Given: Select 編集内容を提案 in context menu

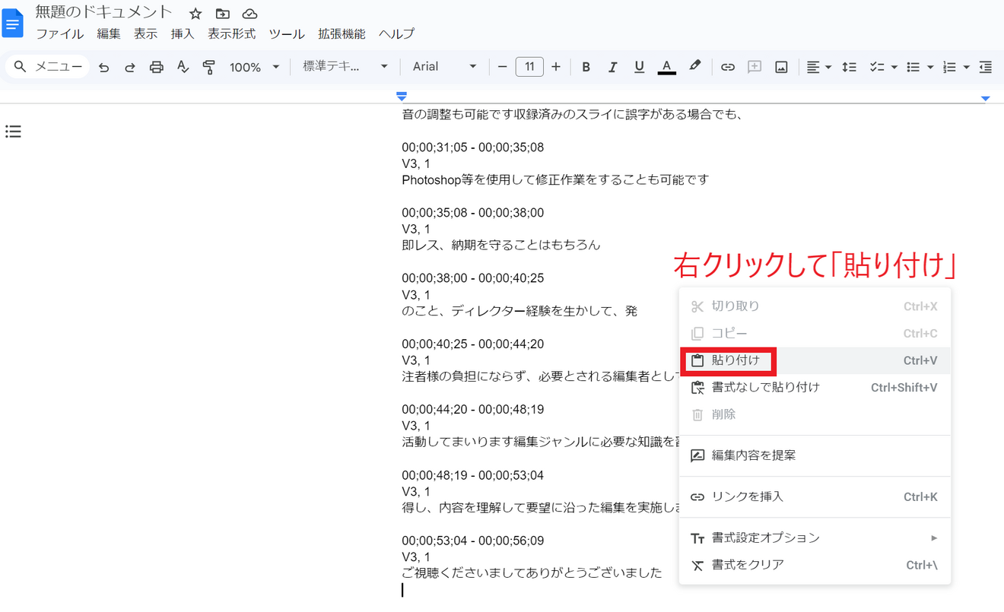Looking at the screenshot, I should point(815,456).
